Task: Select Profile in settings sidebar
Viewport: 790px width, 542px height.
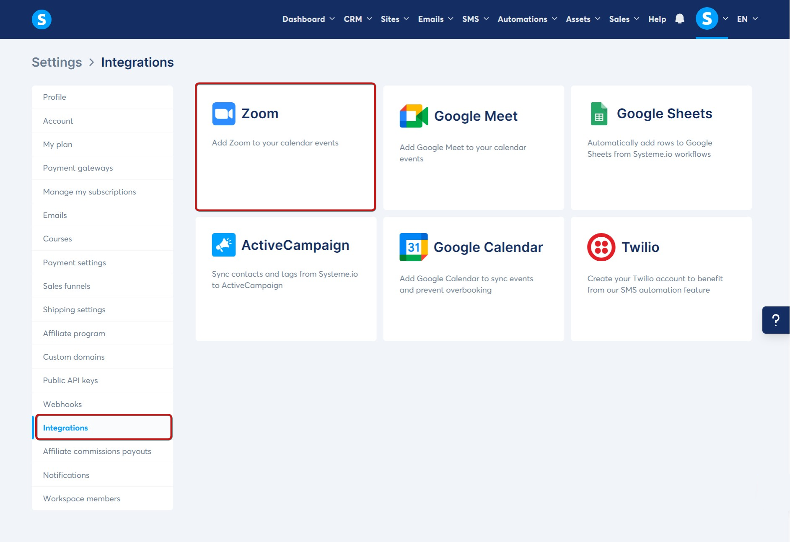Action: coord(102,97)
